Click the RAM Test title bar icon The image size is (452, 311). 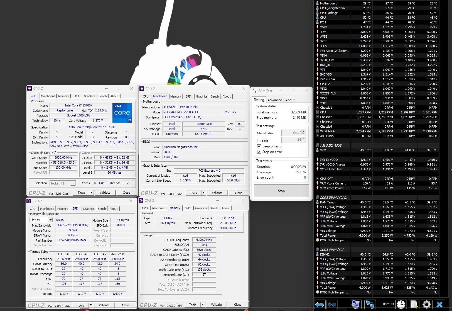tap(254, 91)
